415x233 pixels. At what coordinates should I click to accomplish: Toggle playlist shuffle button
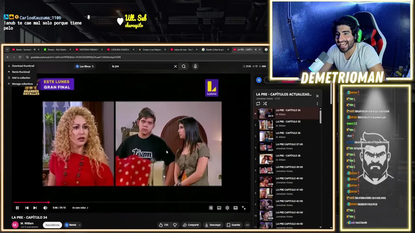pyautogui.click(x=265, y=104)
